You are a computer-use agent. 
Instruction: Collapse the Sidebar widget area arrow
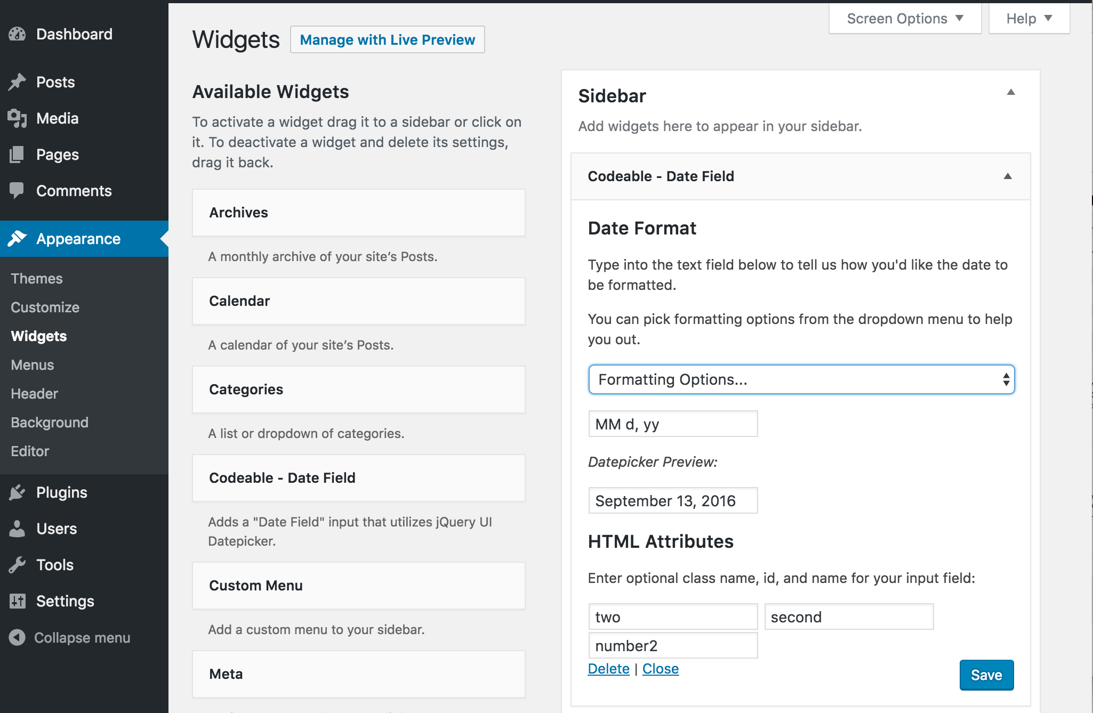click(x=1010, y=92)
